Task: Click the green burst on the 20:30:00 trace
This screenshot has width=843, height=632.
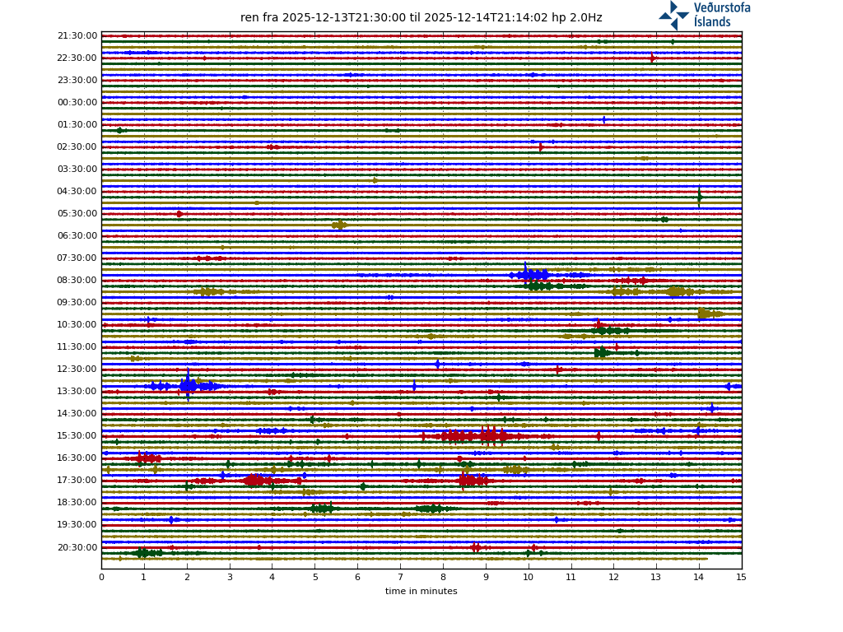Action: [143, 553]
